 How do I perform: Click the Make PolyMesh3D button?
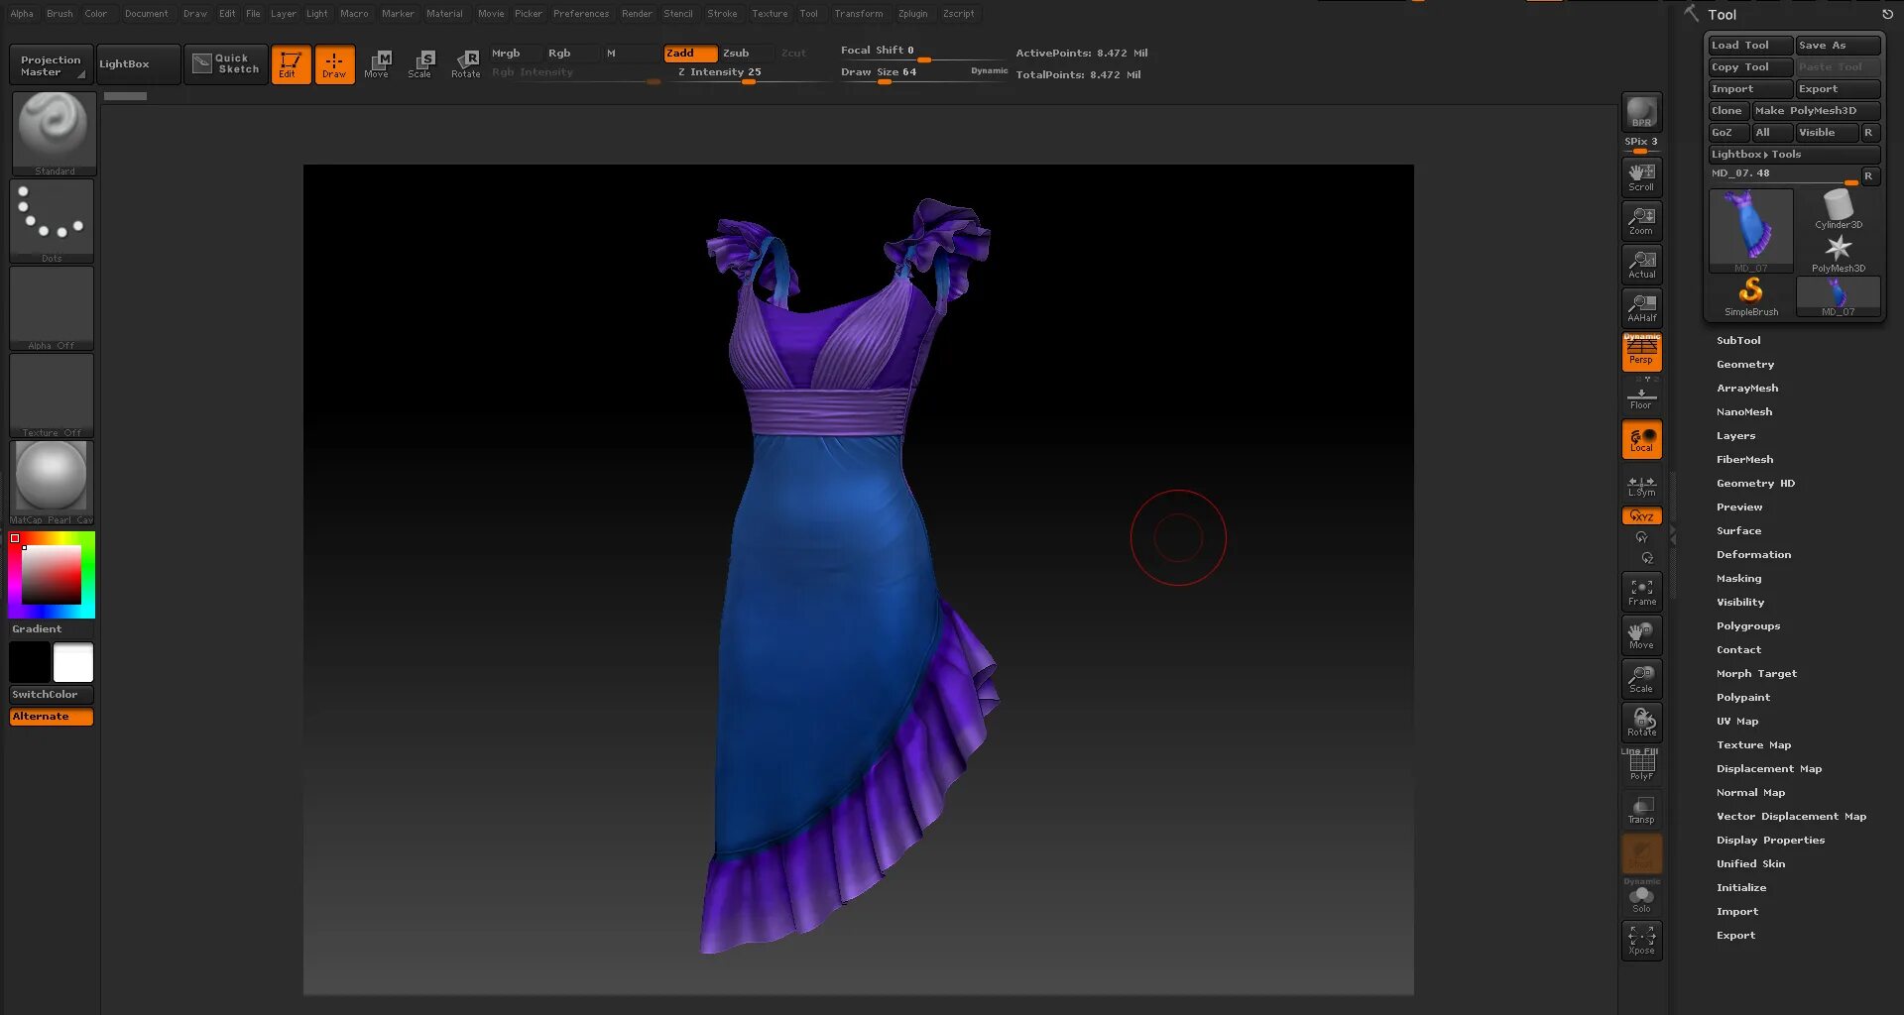click(x=1815, y=111)
